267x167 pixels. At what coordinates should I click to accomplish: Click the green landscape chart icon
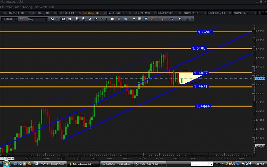133,19
